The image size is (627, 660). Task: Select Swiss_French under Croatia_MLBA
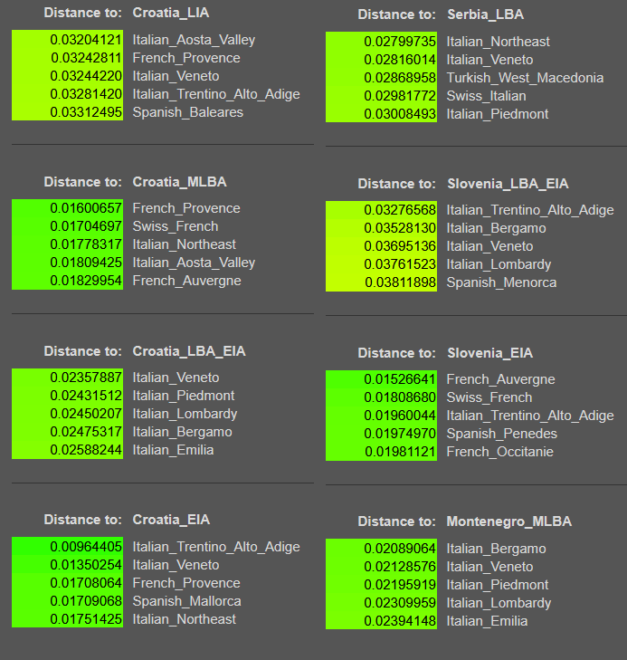click(x=176, y=226)
